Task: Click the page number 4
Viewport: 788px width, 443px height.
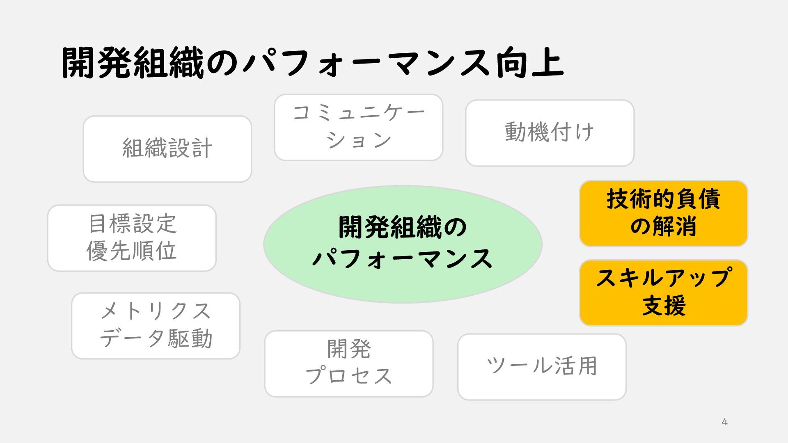Action: click(x=725, y=422)
